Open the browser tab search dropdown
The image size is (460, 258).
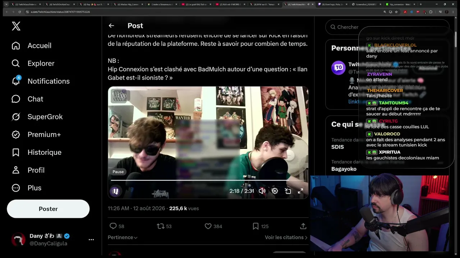click(6, 4)
